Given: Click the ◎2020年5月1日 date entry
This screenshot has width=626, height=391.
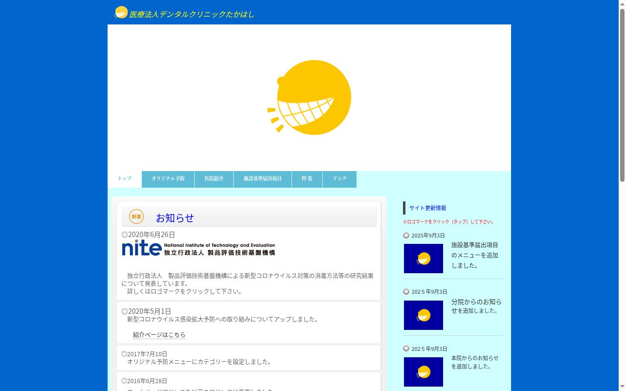Looking at the screenshot, I should tap(146, 311).
